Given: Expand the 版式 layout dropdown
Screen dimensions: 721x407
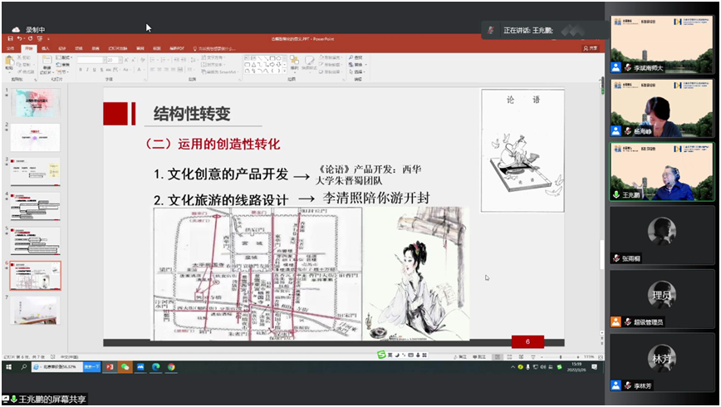Looking at the screenshot, I should (64, 57).
